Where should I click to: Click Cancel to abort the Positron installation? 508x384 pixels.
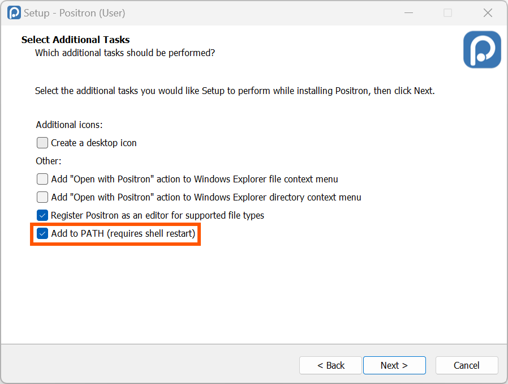point(467,365)
